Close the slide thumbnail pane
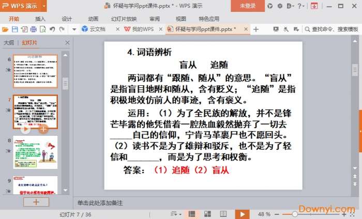Image resolution: width=362 pixels, height=219 pixels. (67, 43)
